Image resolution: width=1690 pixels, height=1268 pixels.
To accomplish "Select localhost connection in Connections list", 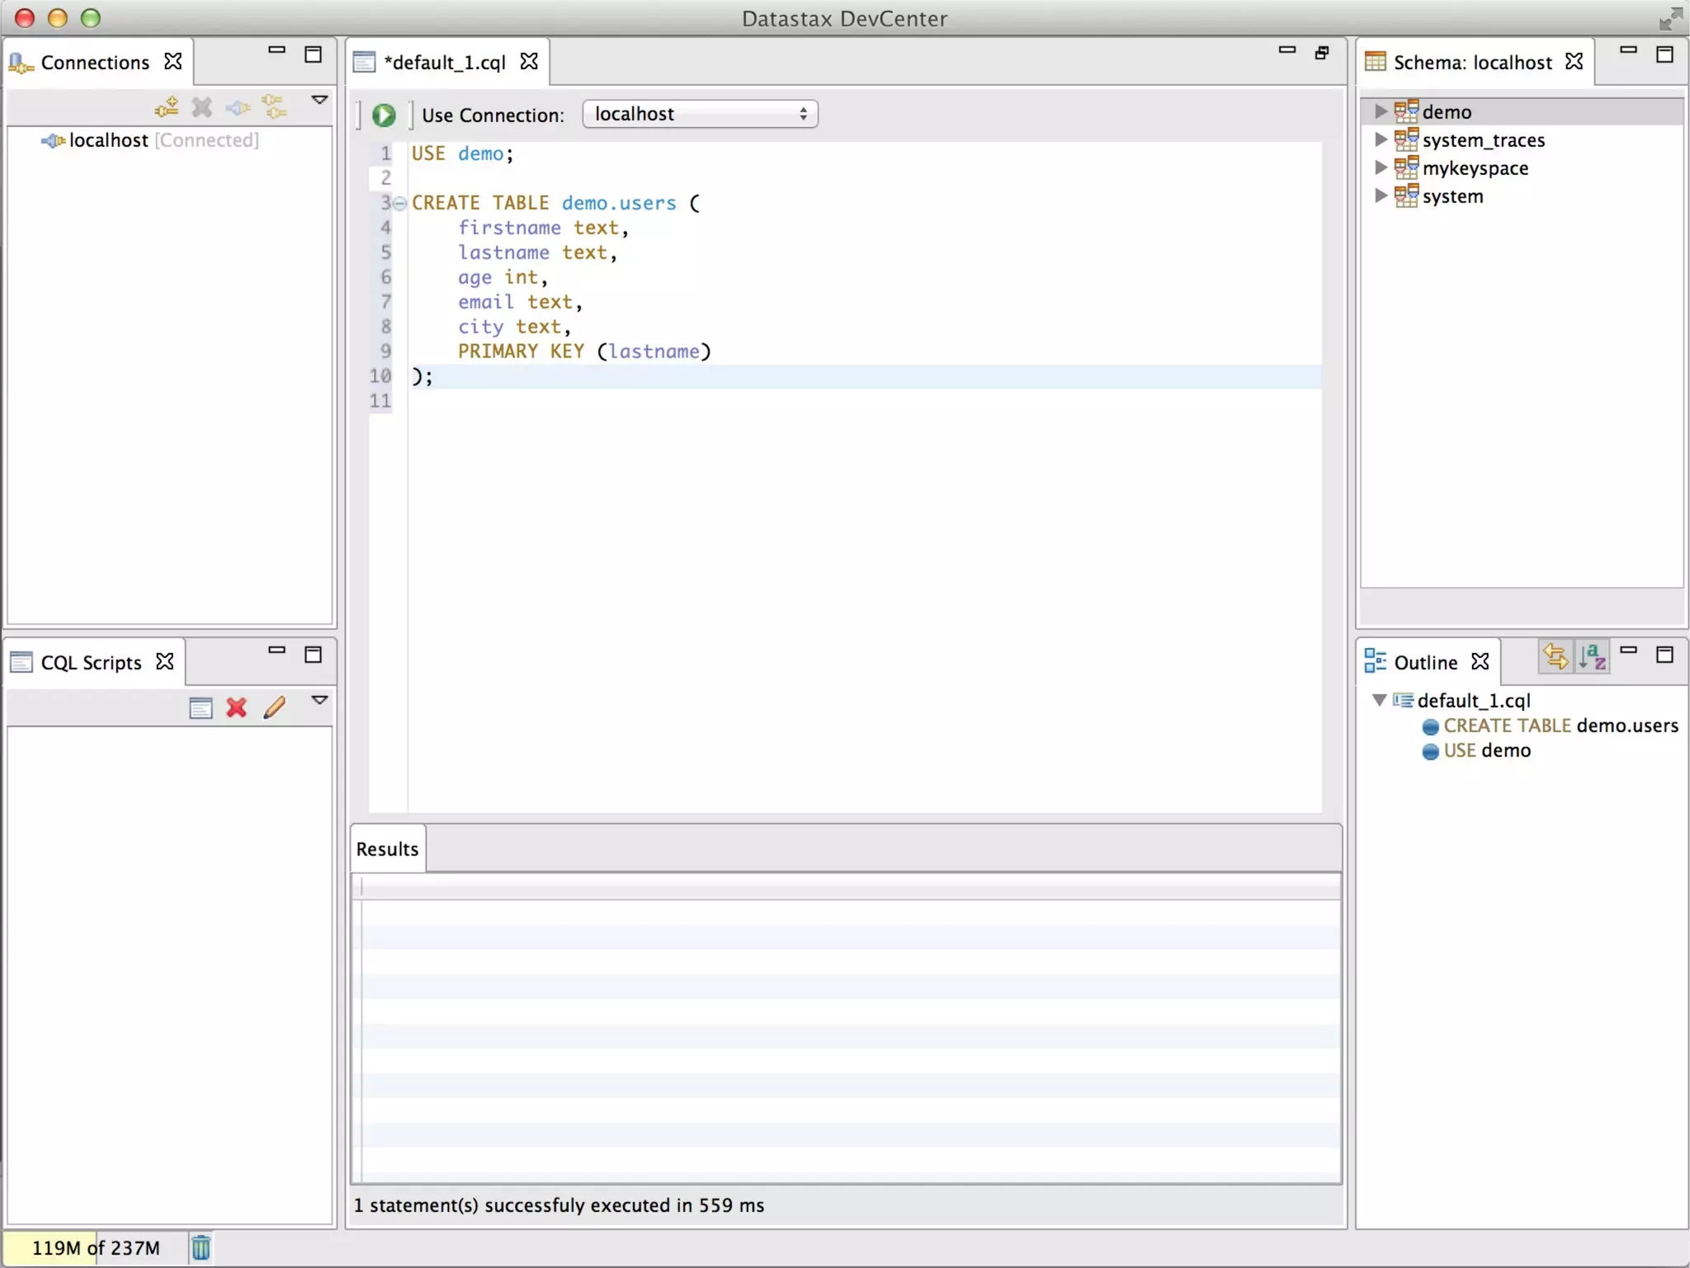I will [x=108, y=140].
